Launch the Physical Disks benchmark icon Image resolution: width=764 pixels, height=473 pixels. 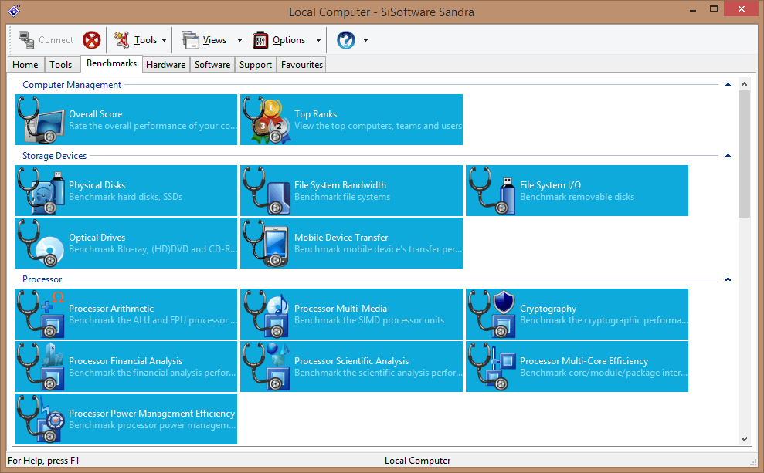pyautogui.click(x=41, y=191)
